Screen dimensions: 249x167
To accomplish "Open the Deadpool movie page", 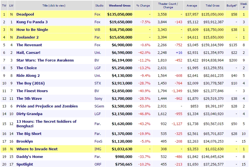I will pyautogui.click(x=25, y=14).
